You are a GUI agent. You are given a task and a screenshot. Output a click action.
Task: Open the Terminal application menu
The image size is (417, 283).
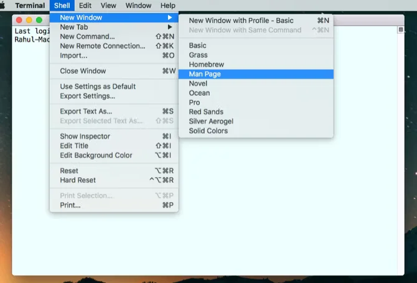pos(30,6)
